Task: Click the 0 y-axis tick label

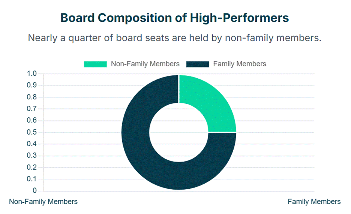Action: coord(35,191)
